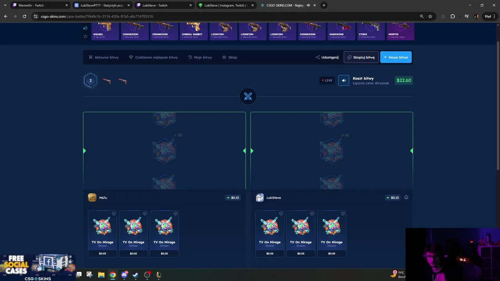Viewport: 500px width, 281px height.
Task: Mute the CSGO-SKINS.COM tab audio icon
Action: click(308, 5)
